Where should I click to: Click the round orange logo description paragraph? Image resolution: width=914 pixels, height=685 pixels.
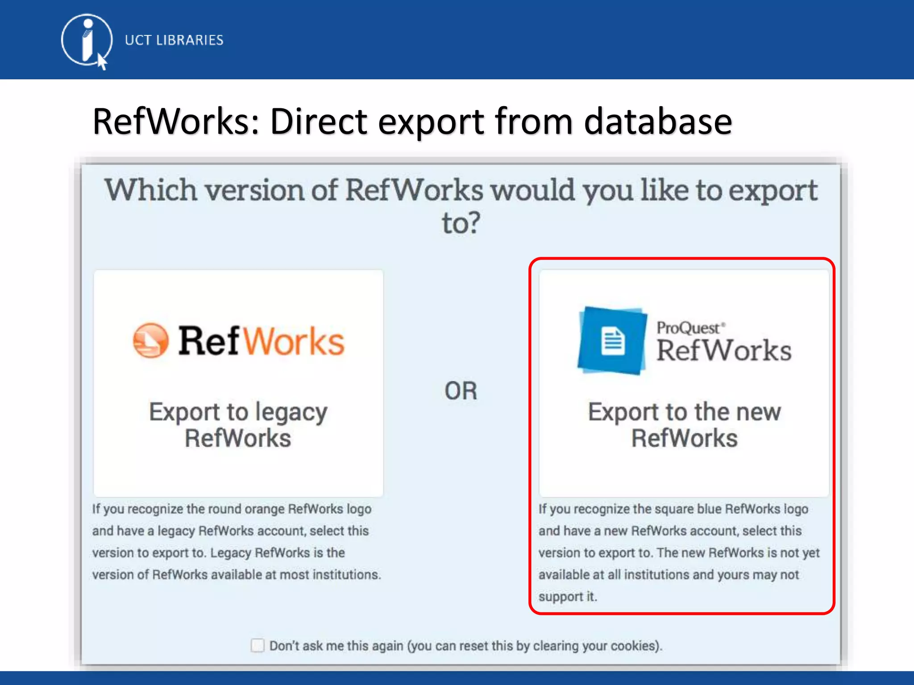click(x=237, y=542)
